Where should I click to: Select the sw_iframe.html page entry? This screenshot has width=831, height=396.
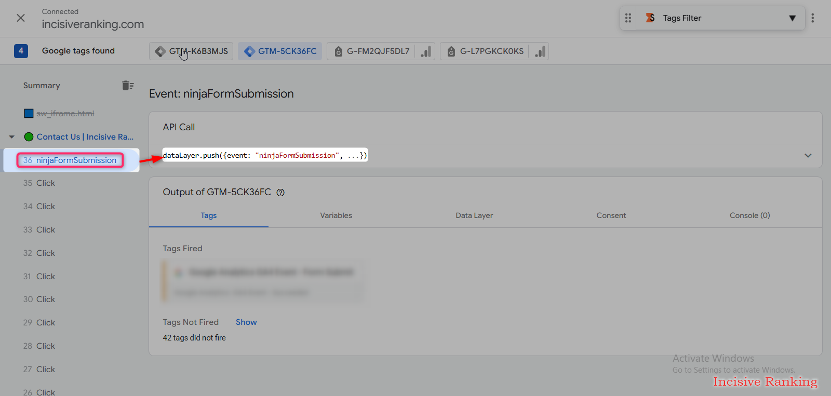[x=65, y=114]
